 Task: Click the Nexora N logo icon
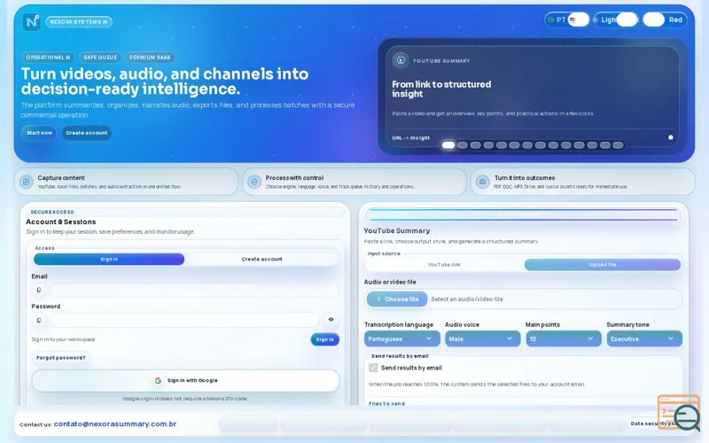click(32, 21)
